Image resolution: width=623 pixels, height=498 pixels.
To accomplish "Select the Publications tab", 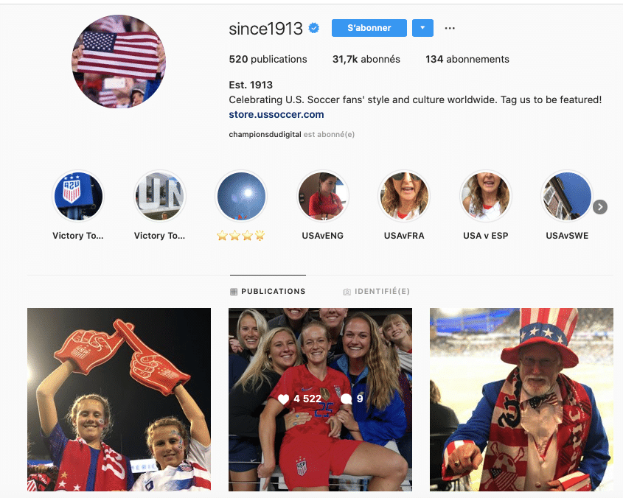I will (x=268, y=292).
